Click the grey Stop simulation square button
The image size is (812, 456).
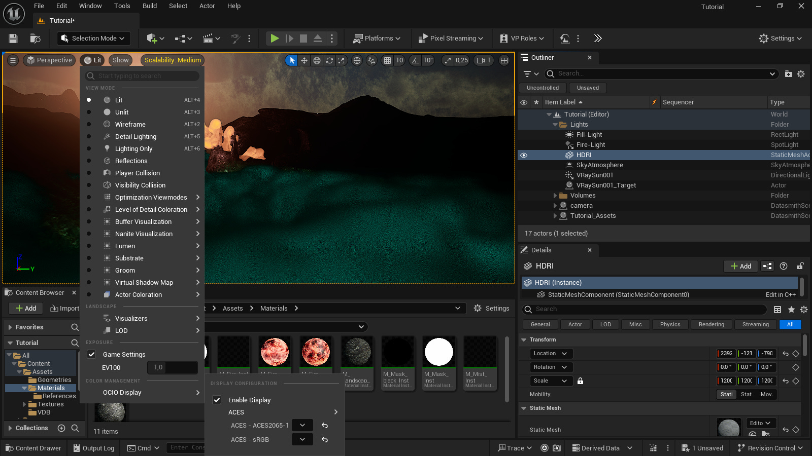[303, 39]
